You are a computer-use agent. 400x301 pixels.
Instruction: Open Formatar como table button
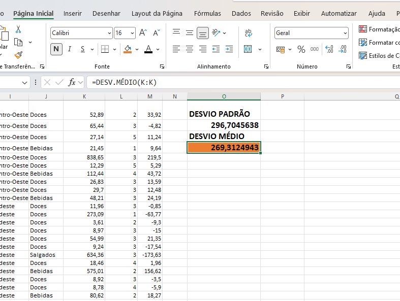379,43
